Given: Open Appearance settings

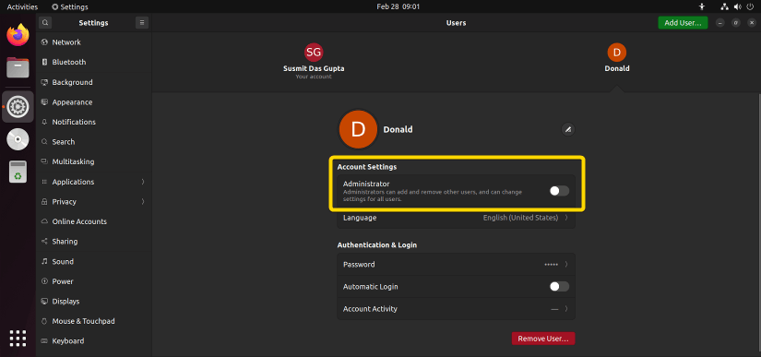Looking at the screenshot, I should (94, 102).
